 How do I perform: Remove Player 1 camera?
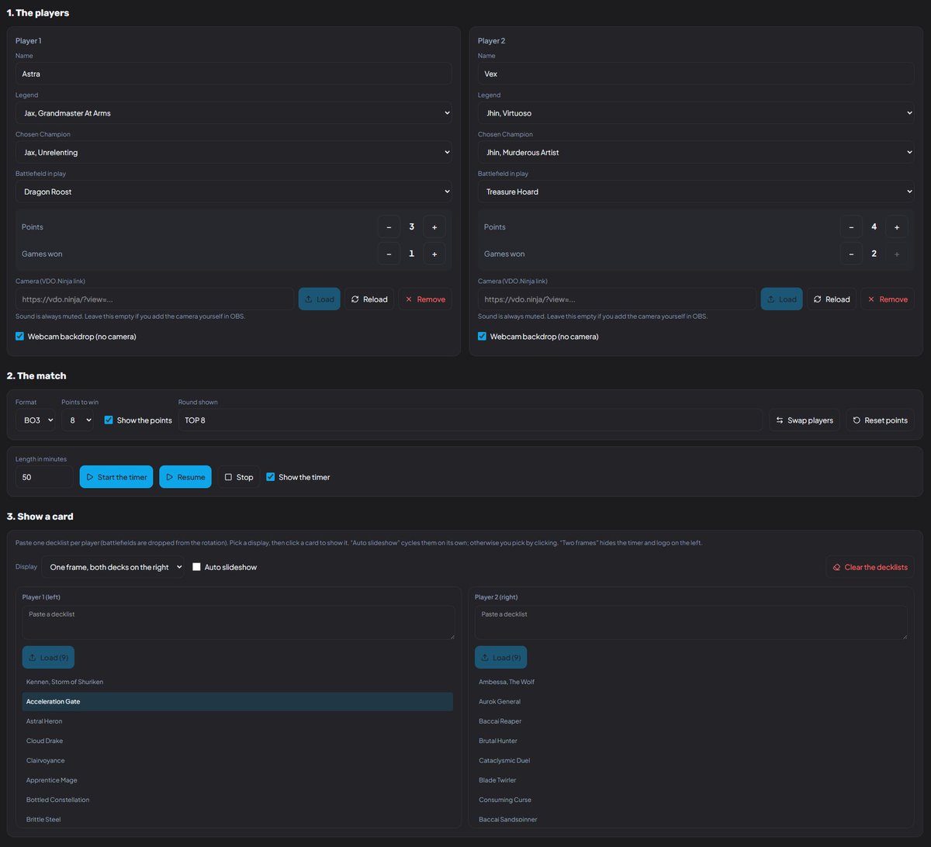point(425,299)
